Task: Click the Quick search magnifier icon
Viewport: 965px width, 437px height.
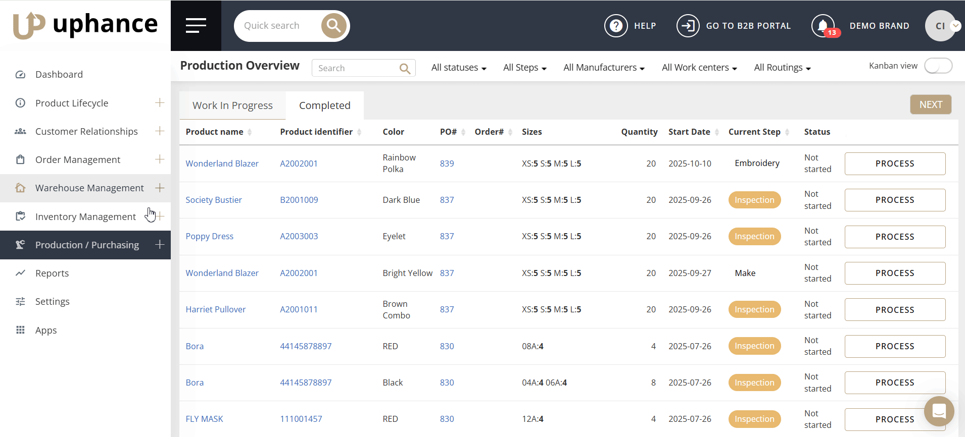Action: [333, 26]
